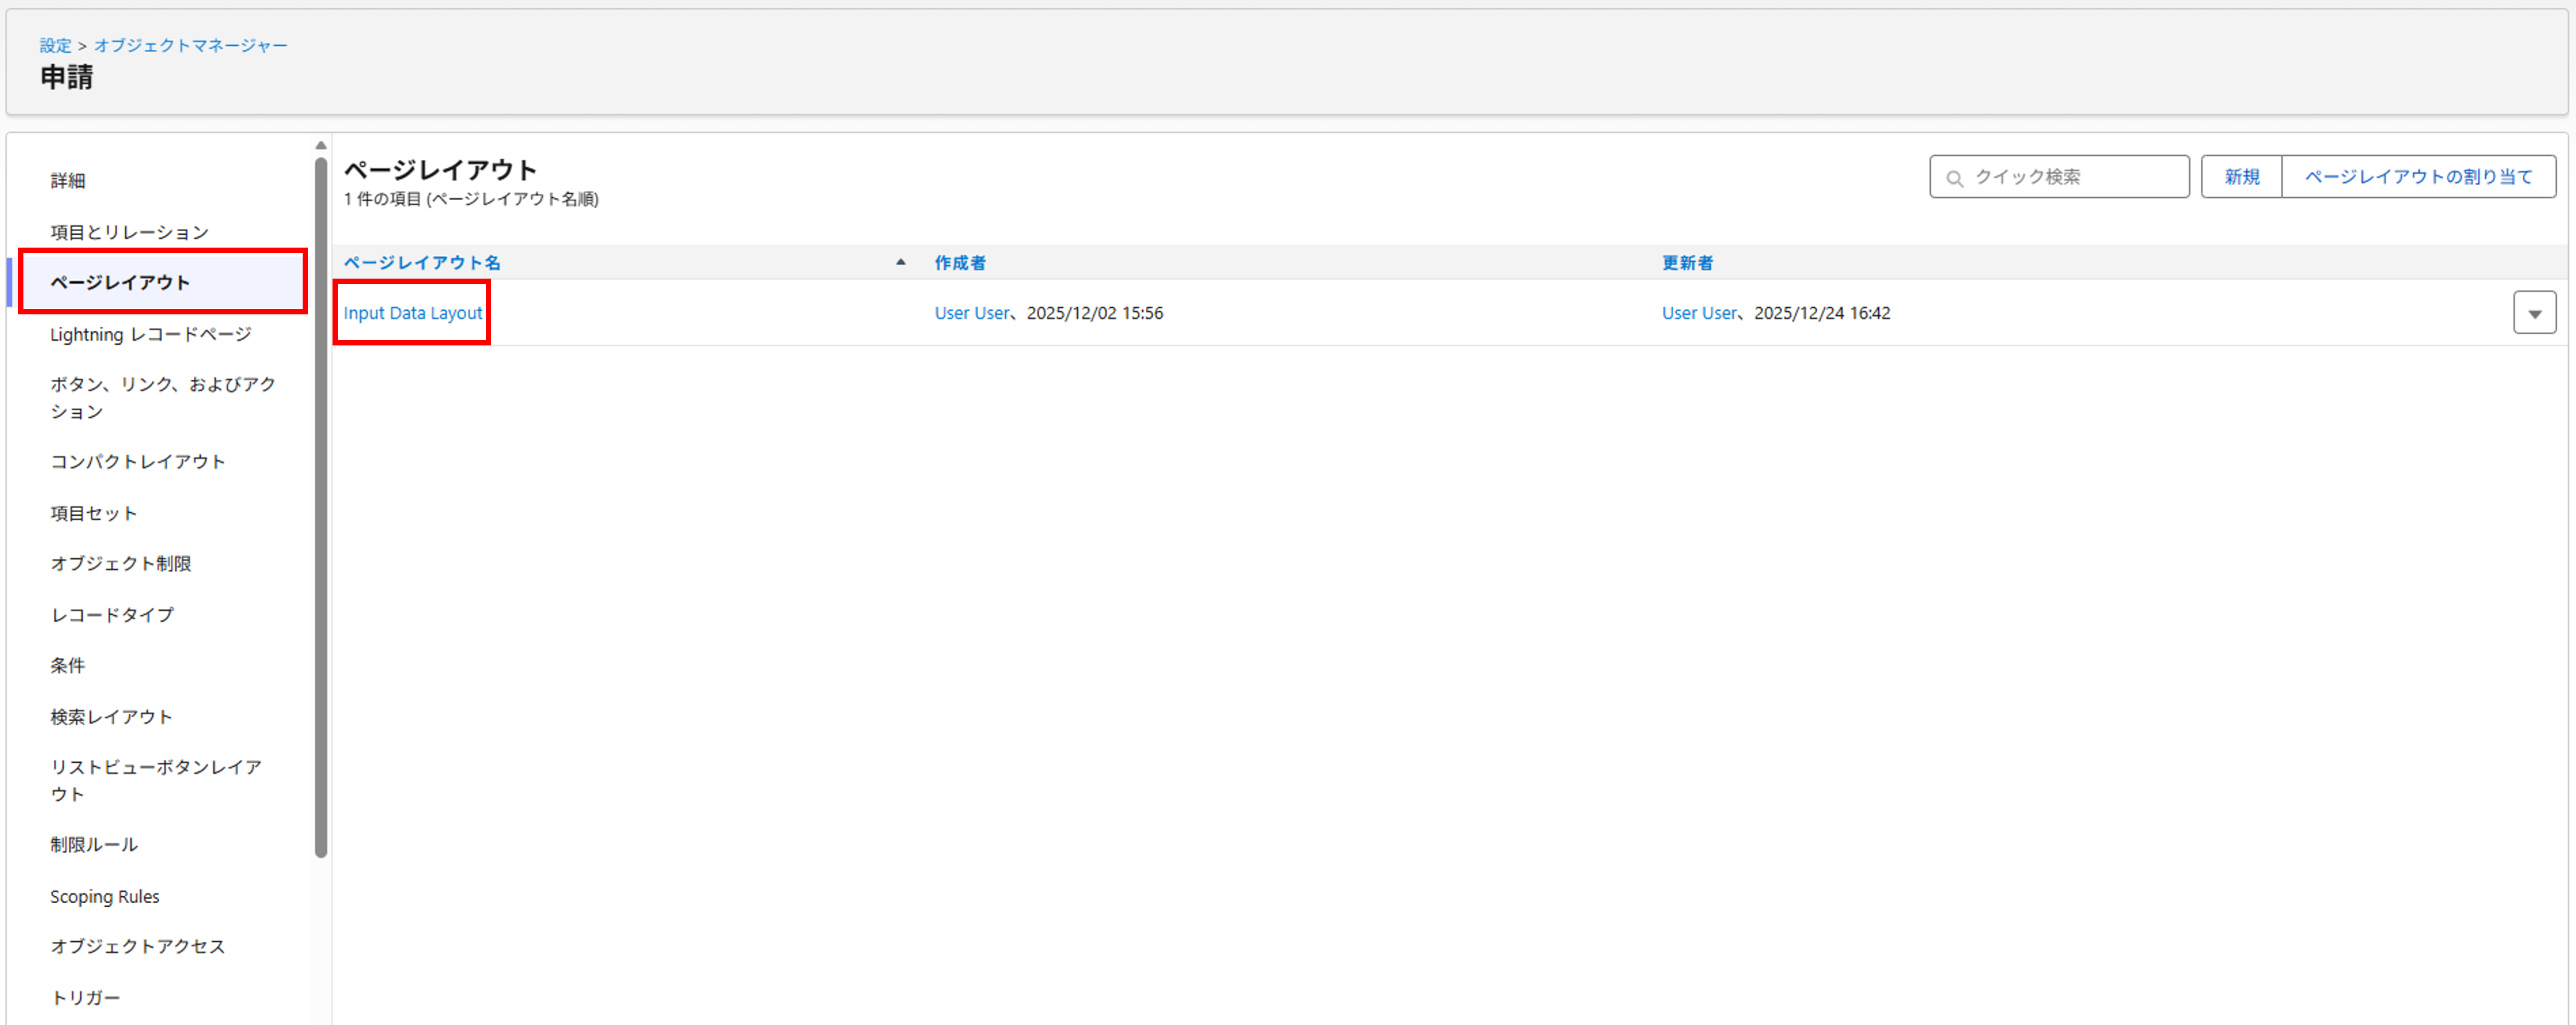Navigate to オブジェクトマネージャー breadcrumb
This screenshot has width=2576, height=1025.
click(x=190, y=45)
